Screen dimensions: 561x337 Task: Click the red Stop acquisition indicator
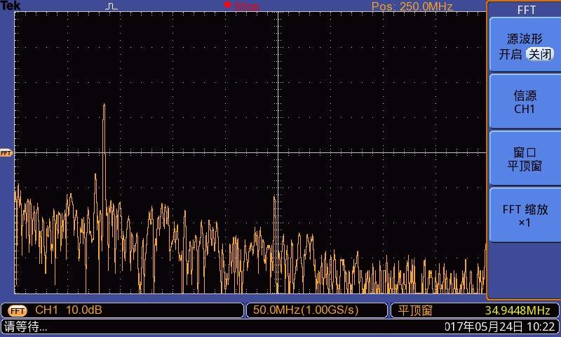pos(242,6)
